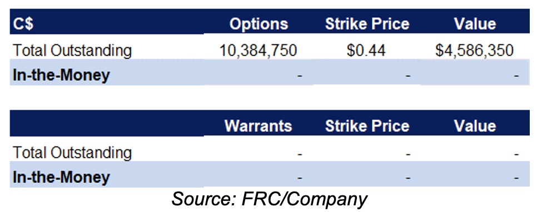The width and height of the screenshot is (547, 212).
Task: Click Value header in warrants table
Action: (475, 126)
